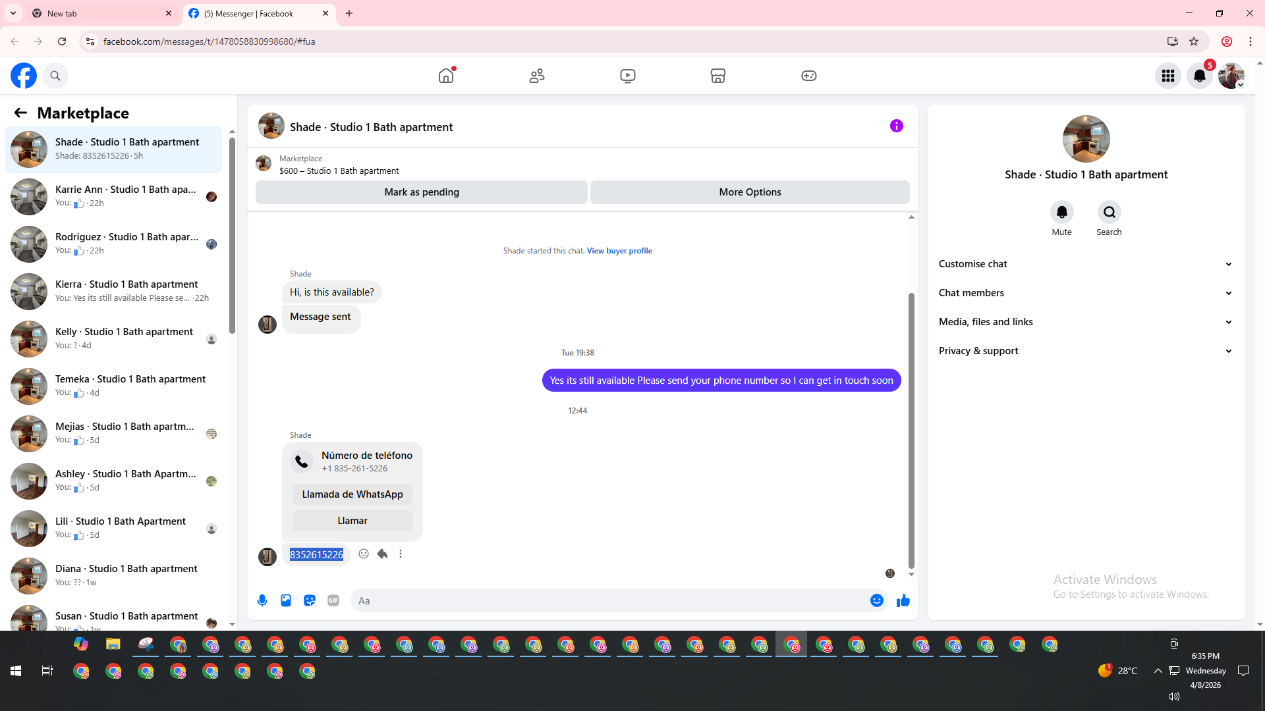This screenshot has width=1265, height=711.
Task: Open the Marketplace tab in the top navigation
Action: [717, 76]
